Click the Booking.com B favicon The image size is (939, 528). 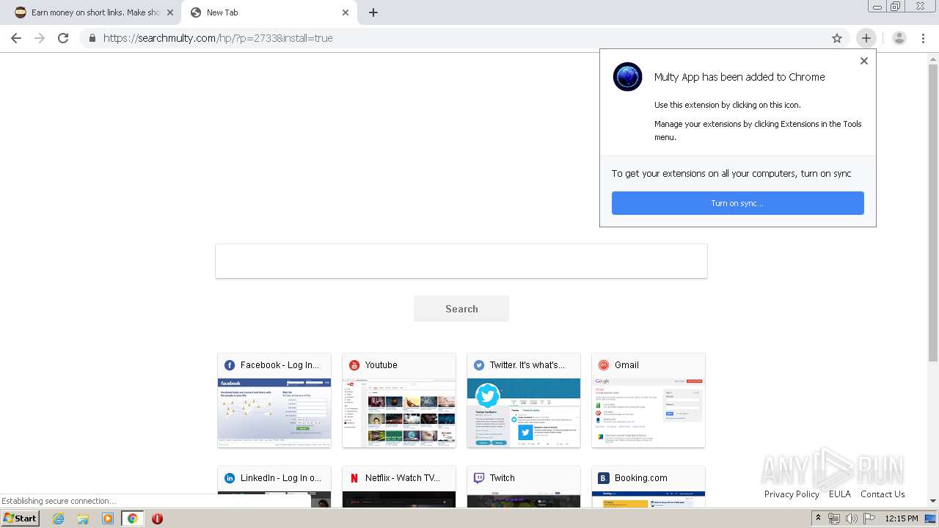(604, 478)
